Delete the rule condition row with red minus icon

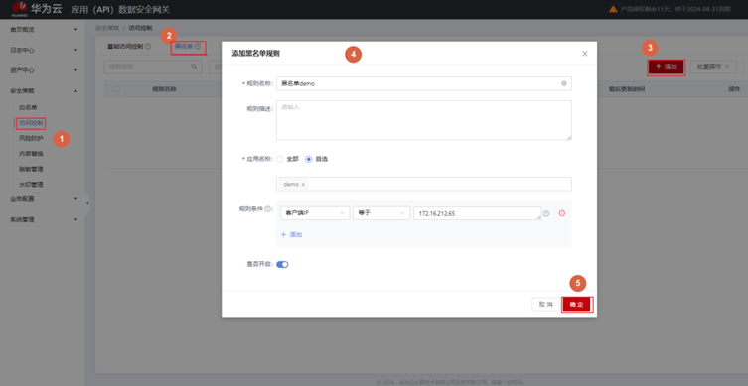pyautogui.click(x=562, y=213)
